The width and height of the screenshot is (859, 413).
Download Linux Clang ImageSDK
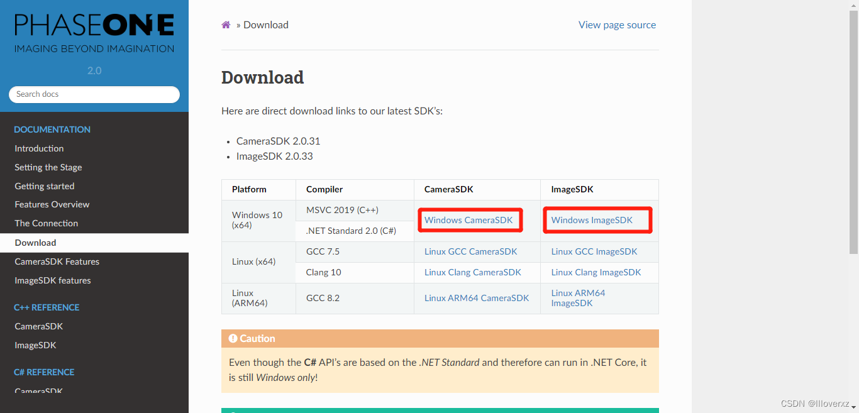point(596,272)
